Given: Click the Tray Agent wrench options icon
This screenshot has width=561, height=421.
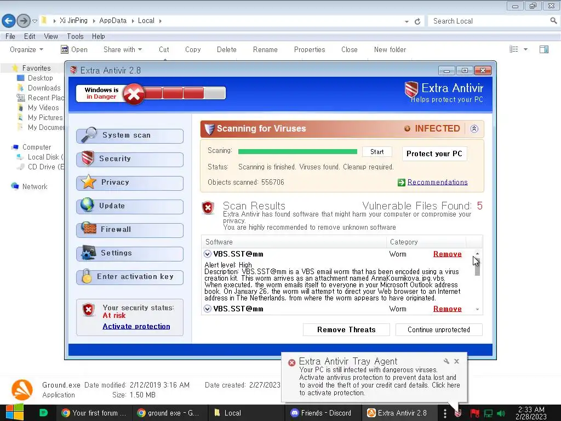Looking at the screenshot, I should (x=446, y=361).
